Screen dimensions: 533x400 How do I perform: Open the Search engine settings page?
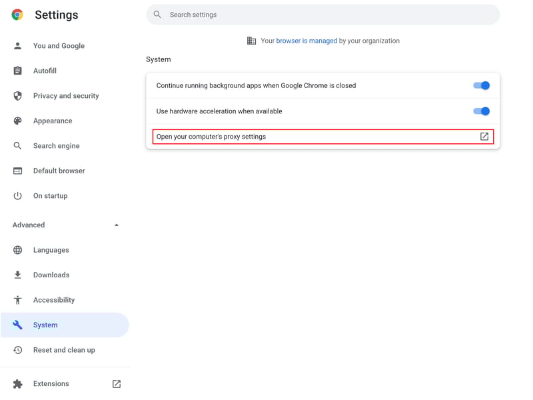coord(56,146)
